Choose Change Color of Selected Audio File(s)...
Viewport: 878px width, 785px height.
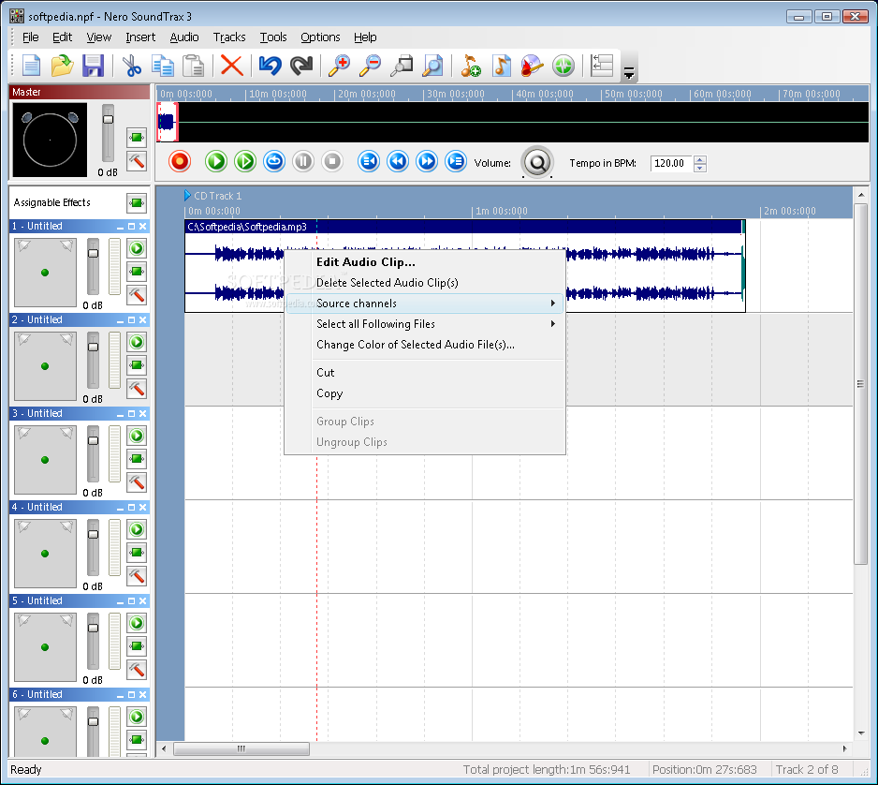pyautogui.click(x=425, y=345)
